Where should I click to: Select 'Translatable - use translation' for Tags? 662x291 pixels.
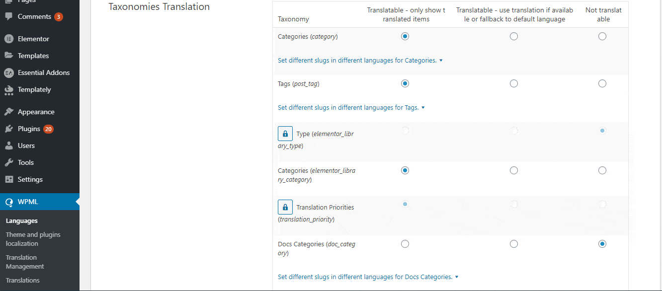[514, 83]
